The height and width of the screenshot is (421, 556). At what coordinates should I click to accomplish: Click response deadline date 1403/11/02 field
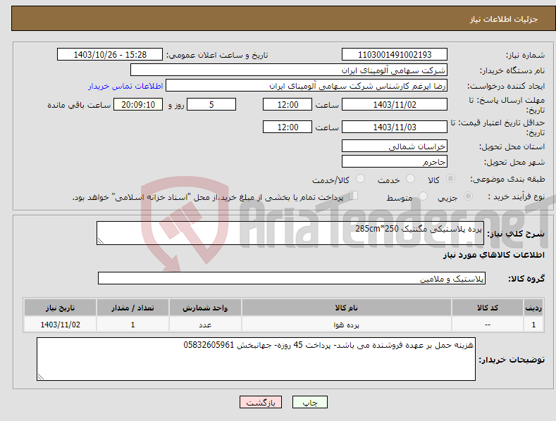pyautogui.click(x=395, y=104)
